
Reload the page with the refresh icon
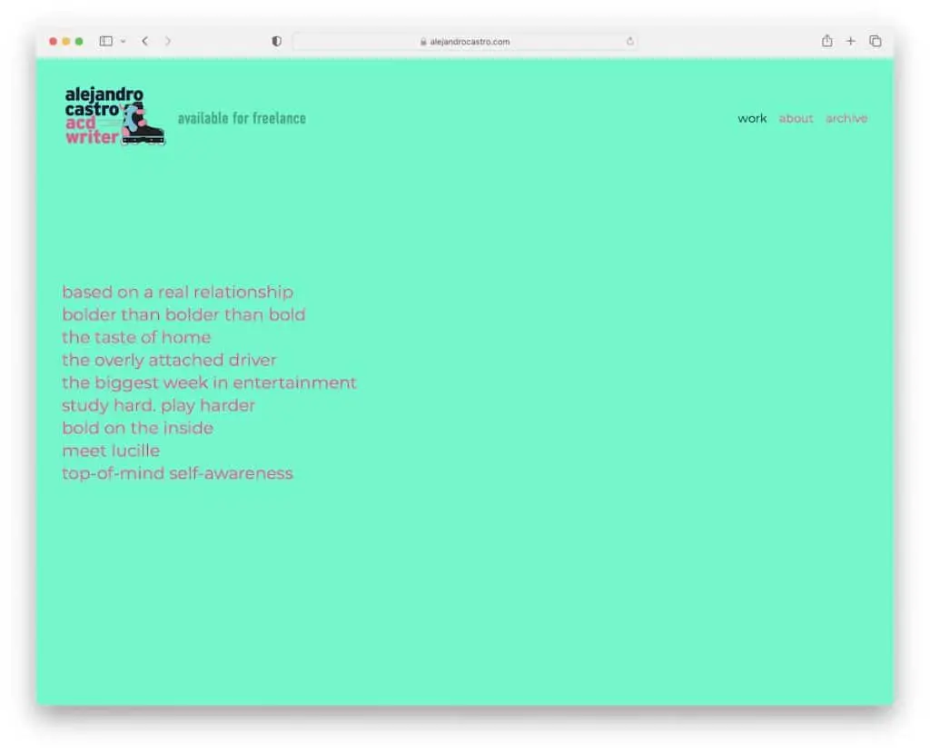click(629, 42)
